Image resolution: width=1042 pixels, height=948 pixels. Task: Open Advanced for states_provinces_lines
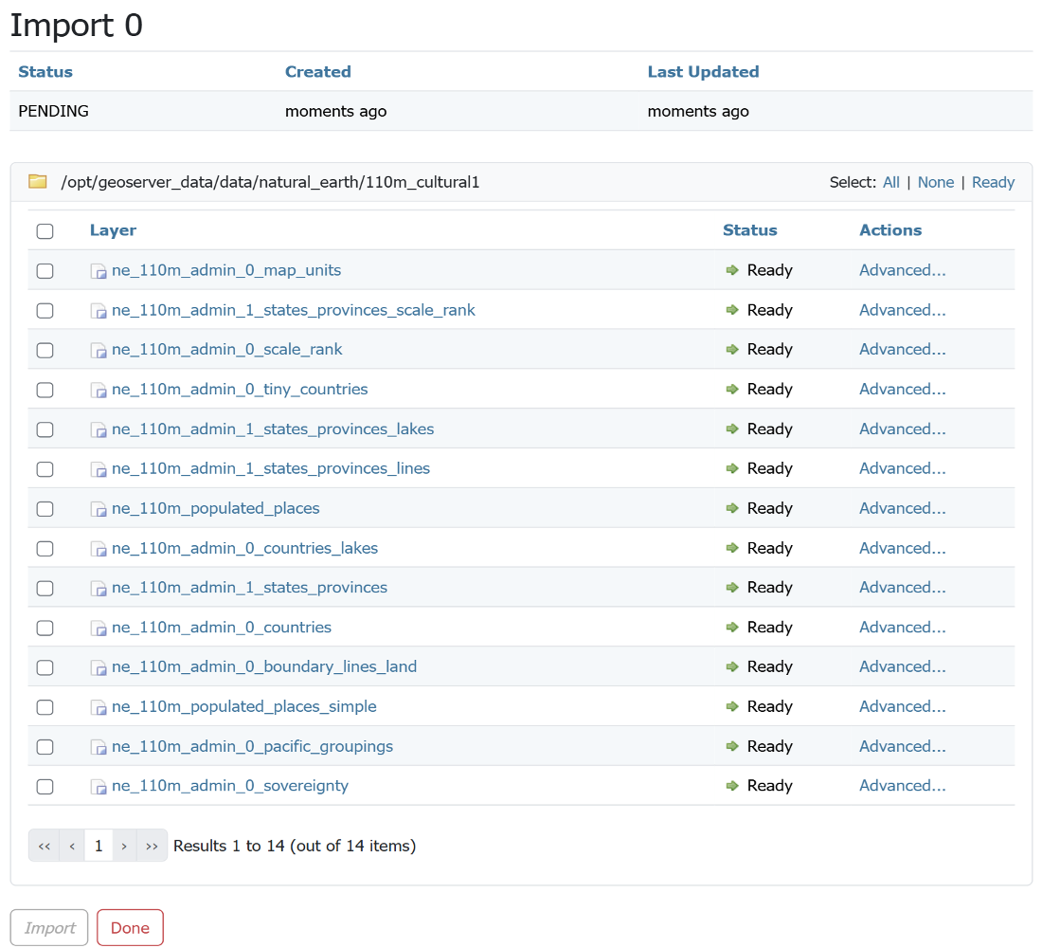tap(902, 468)
